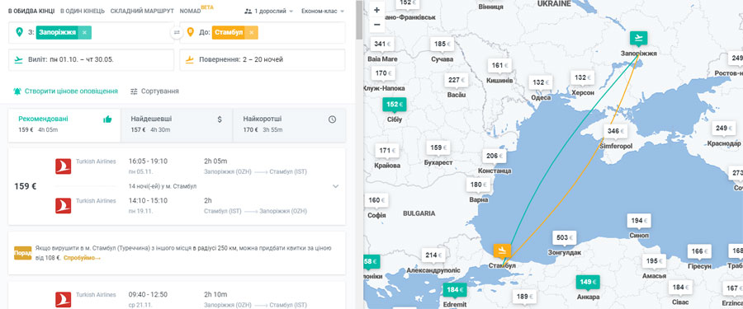Select В один кінець trip type
Screen dimensions: 743x309
pyautogui.click(x=83, y=11)
